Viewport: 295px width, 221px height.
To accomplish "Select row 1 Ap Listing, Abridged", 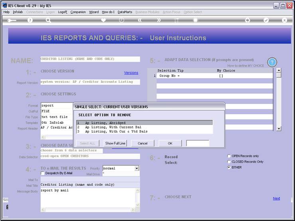I will point(145,123).
